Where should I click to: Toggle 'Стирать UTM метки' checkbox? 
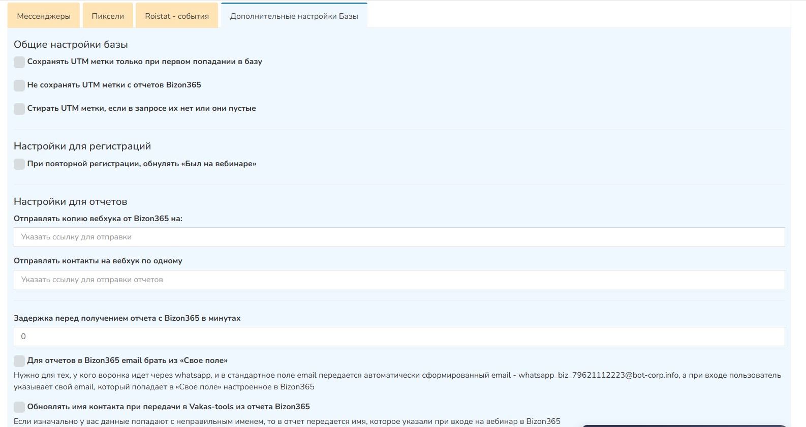(19, 109)
